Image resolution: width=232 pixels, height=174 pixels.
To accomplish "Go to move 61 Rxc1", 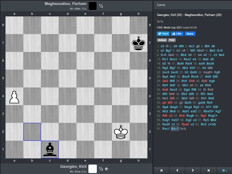I will pos(166,128).
